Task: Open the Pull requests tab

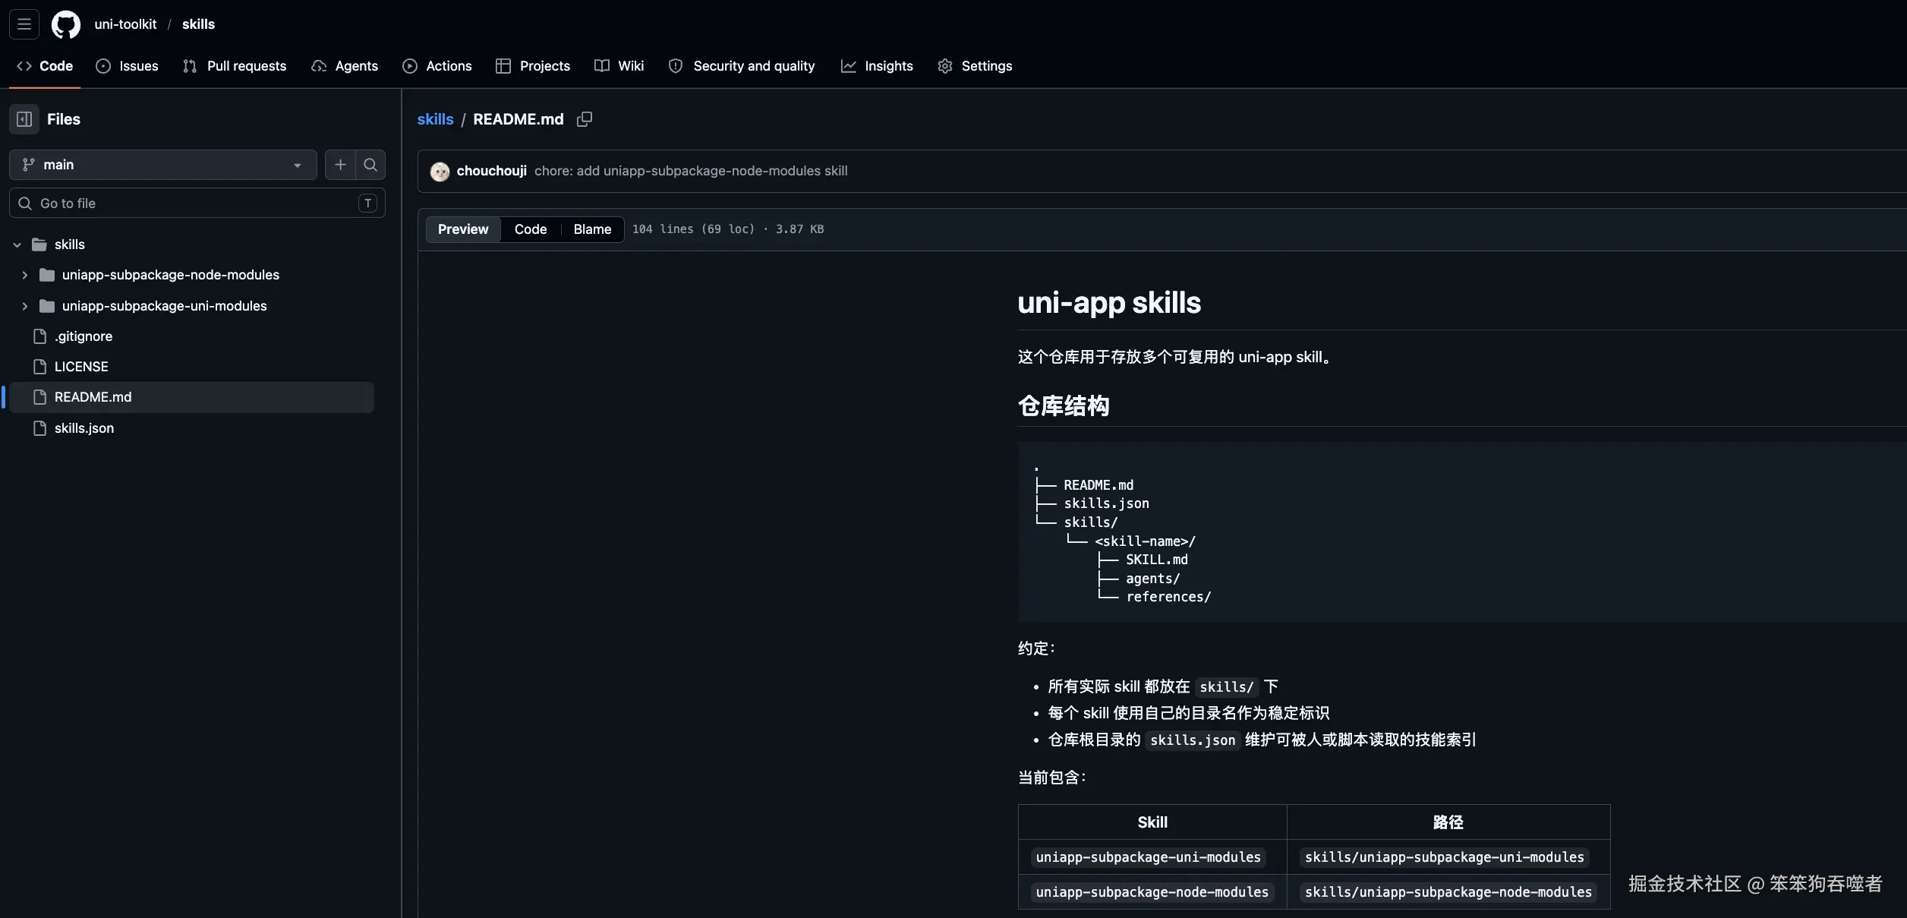Action: click(x=235, y=66)
